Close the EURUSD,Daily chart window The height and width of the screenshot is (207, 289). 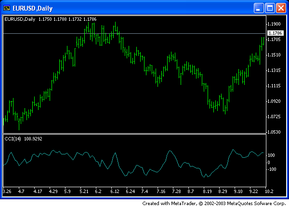click(x=281, y=8)
